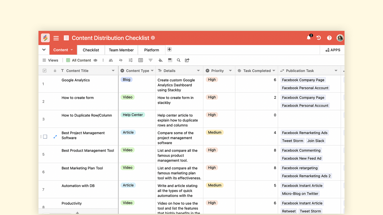383x215 pixels.
Task: Click the stack list icon beside title
Action: point(66,38)
